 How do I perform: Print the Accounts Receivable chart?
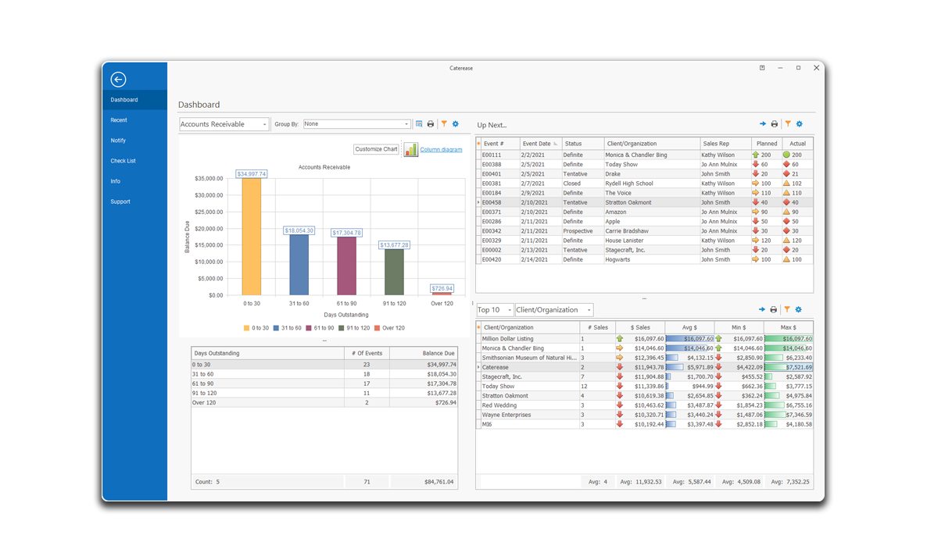tap(430, 124)
